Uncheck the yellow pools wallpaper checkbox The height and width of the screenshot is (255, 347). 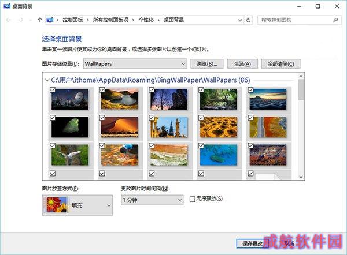(201, 118)
